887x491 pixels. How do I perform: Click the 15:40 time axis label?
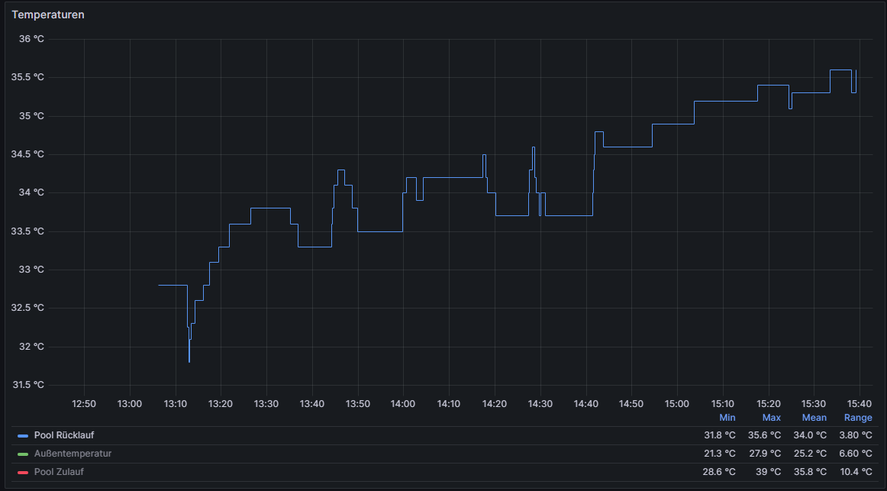pyautogui.click(x=860, y=404)
